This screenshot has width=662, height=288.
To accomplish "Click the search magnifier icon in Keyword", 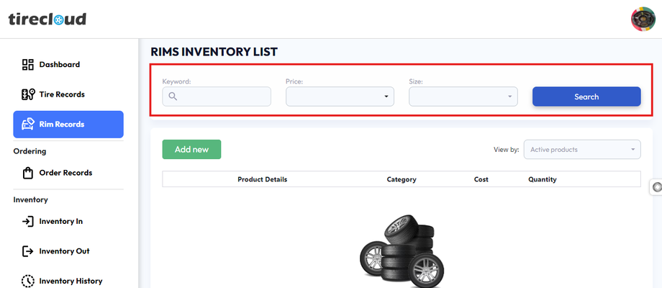I will (x=173, y=96).
